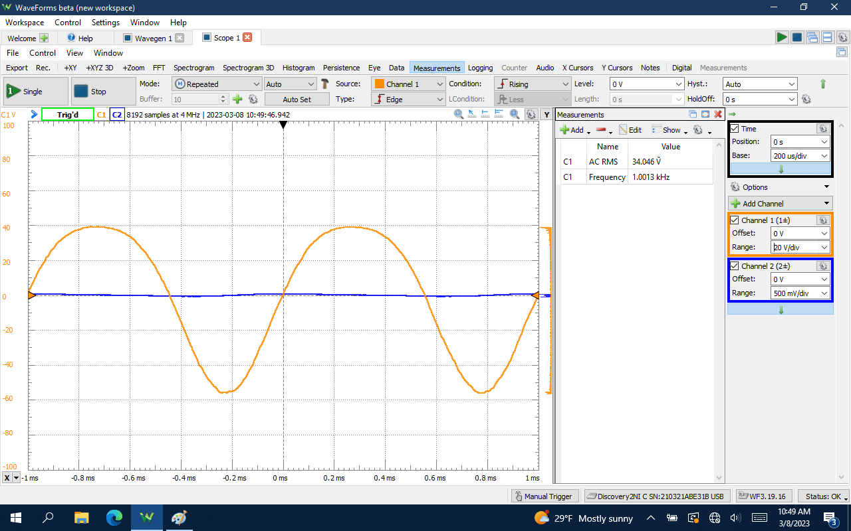Open the Condition dropdown showing Rising
Viewport: 851px width, 531px height.
(x=532, y=84)
